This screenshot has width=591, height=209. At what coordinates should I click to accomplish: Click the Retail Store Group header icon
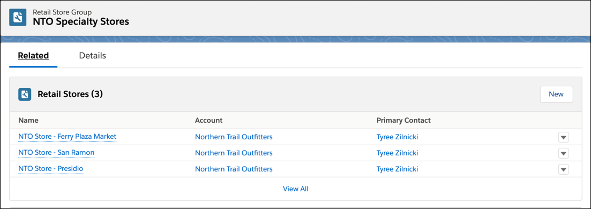coord(18,17)
